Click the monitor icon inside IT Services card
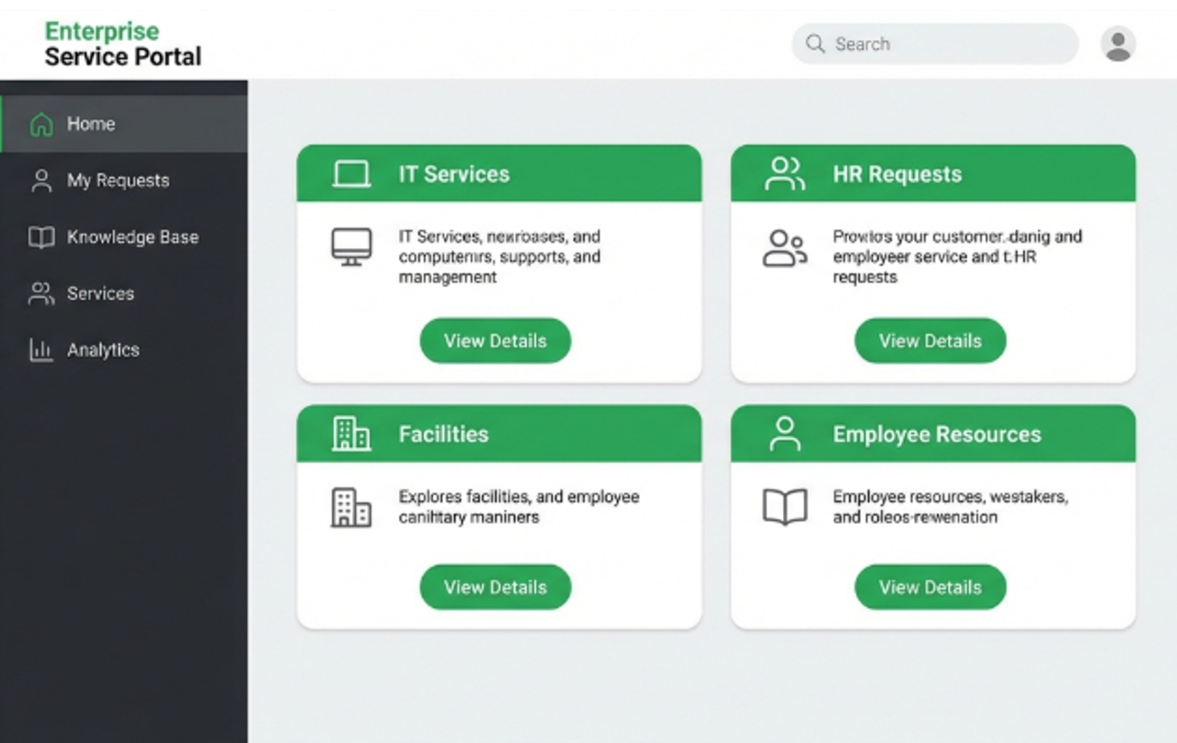1177x743 pixels. [x=352, y=248]
